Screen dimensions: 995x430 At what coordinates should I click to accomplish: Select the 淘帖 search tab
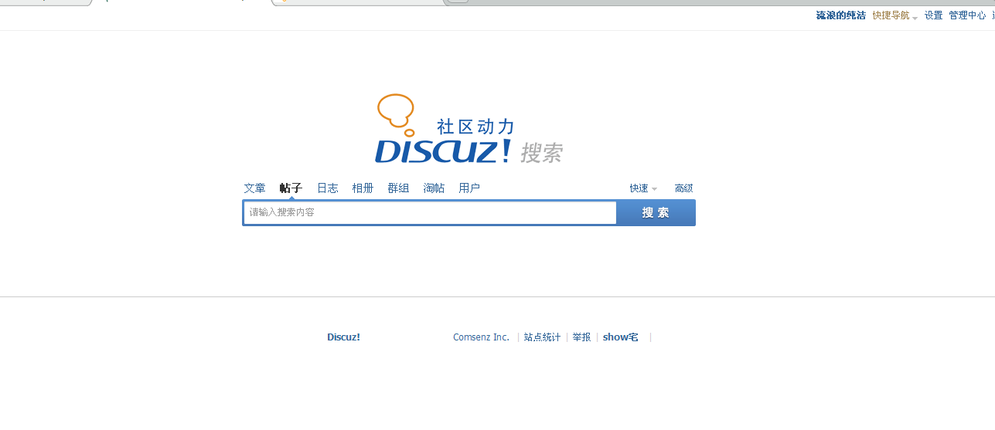click(x=434, y=188)
